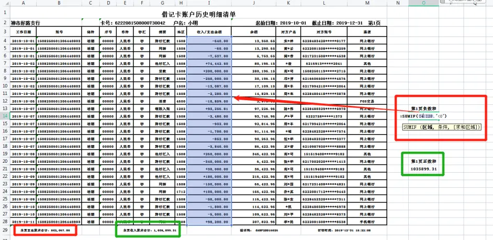This screenshot has height=240, width=493.
Task: Click the -7,537.00 amount cell
Action: [x=209, y=56]
